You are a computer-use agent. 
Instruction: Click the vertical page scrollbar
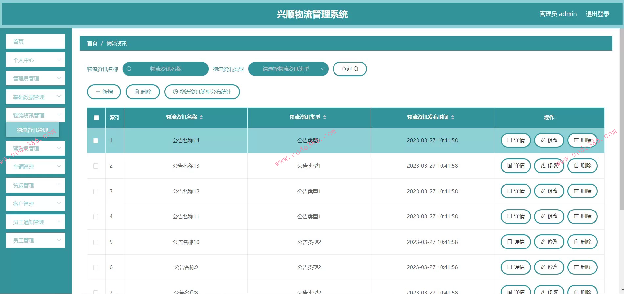tap(622, 119)
